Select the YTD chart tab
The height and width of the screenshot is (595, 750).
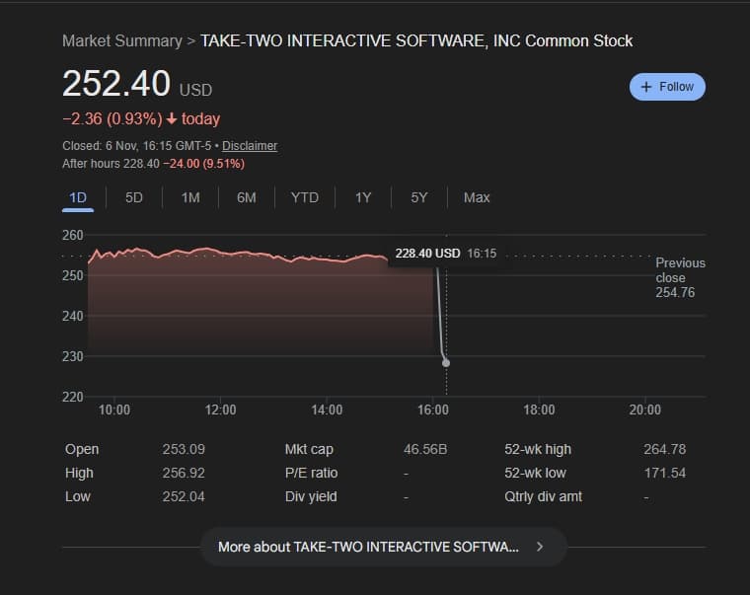point(305,197)
